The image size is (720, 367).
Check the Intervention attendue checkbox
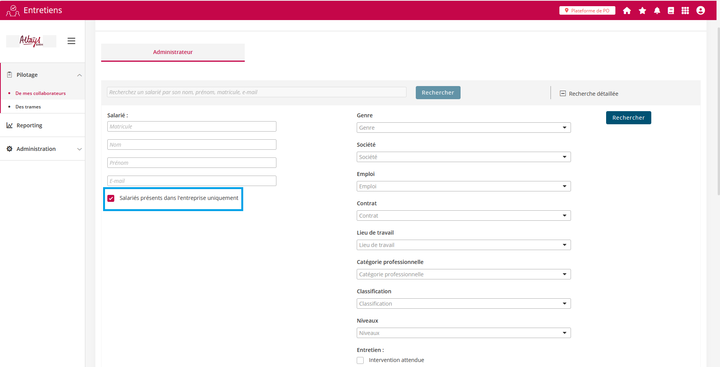click(x=360, y=360)
